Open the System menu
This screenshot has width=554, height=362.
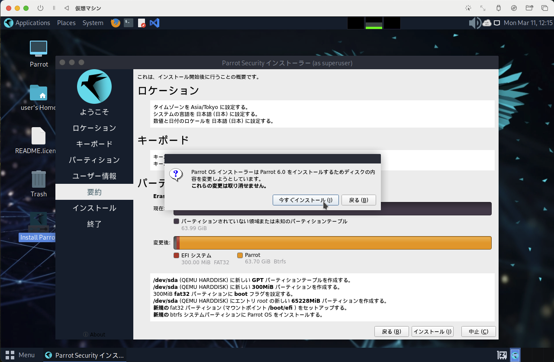coord(93,23)
